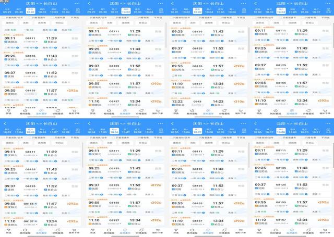Open top 筛选 funnel on the 10.06 screen

tap(158, 138)
